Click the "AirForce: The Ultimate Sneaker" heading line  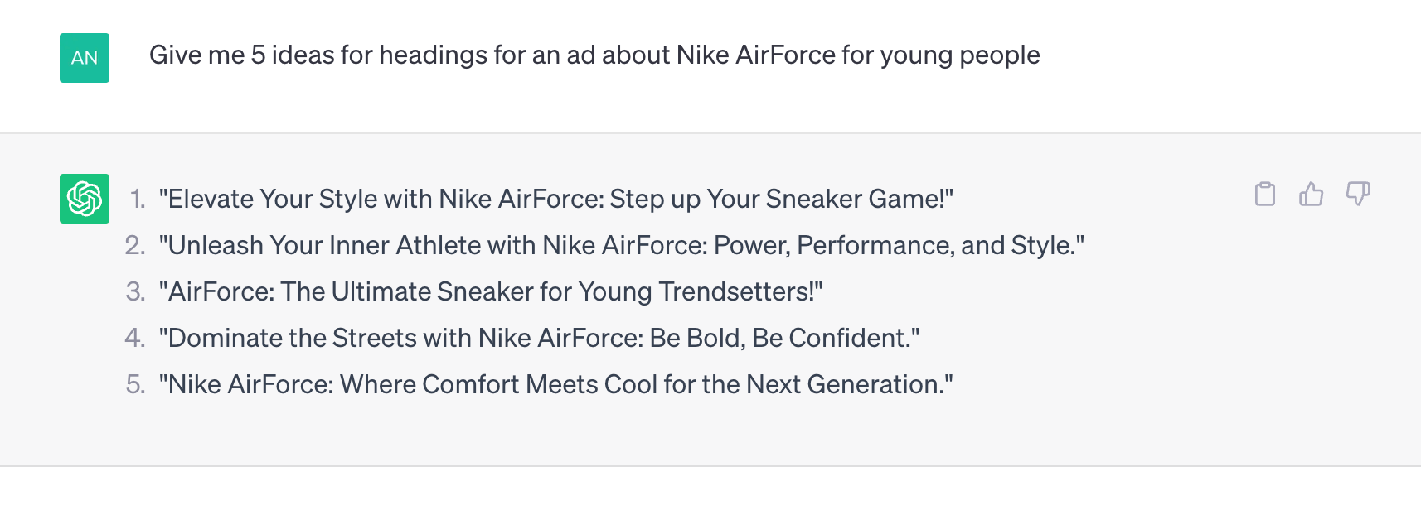pyautogui.click(x=491, y=291)
